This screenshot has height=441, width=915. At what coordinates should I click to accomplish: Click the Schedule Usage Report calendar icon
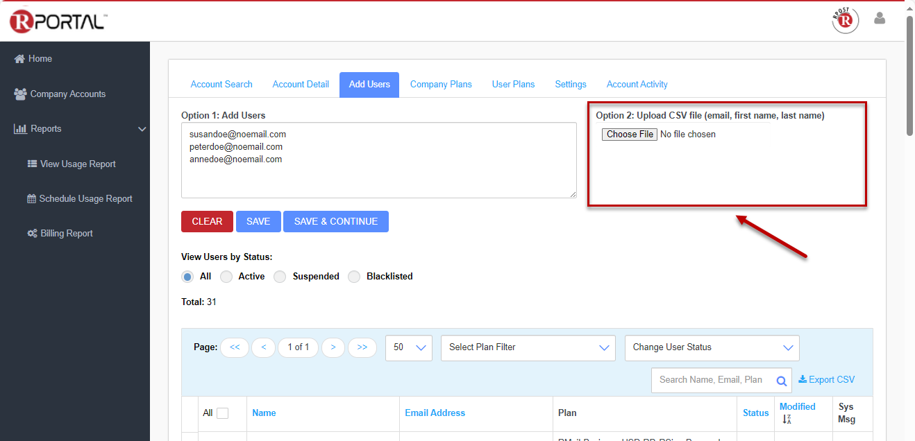tap(31, 199)
